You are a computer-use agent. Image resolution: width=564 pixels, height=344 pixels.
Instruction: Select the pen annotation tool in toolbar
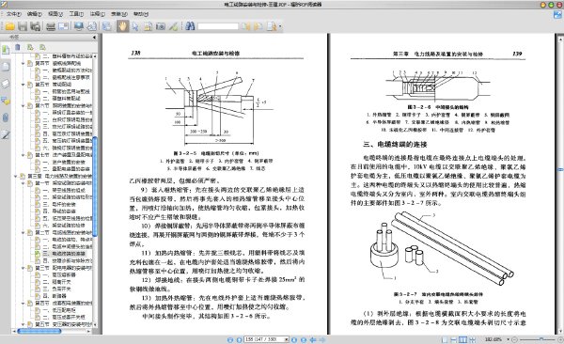[x=174, y=26]
